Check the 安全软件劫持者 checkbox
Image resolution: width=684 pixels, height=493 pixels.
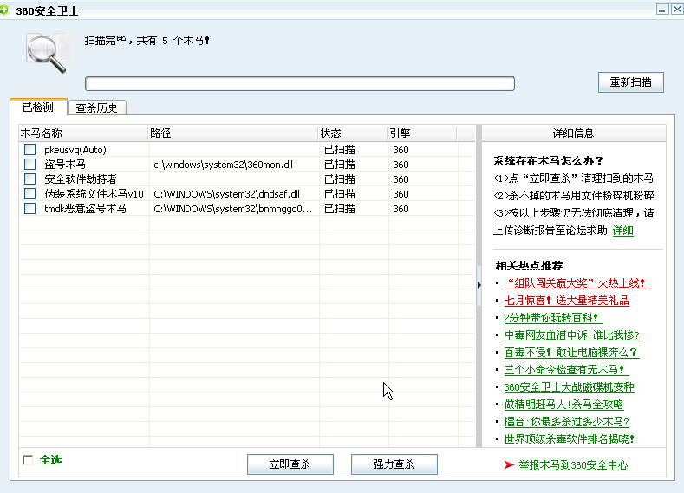(x=29, y=179)
